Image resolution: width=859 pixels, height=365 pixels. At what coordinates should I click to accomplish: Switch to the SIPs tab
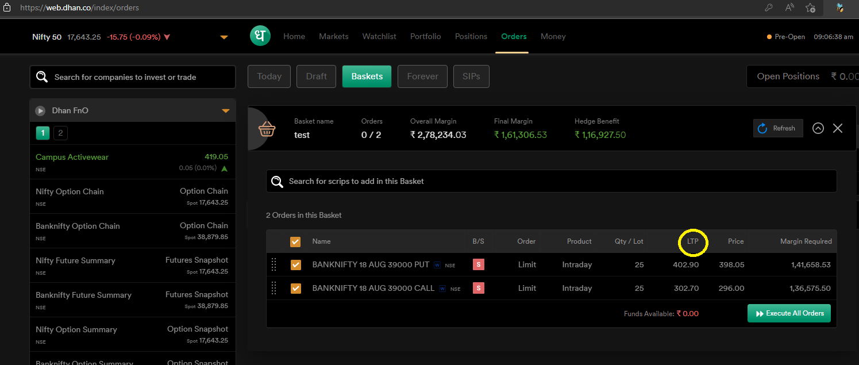pyautogui.click(x=471, y=76)
